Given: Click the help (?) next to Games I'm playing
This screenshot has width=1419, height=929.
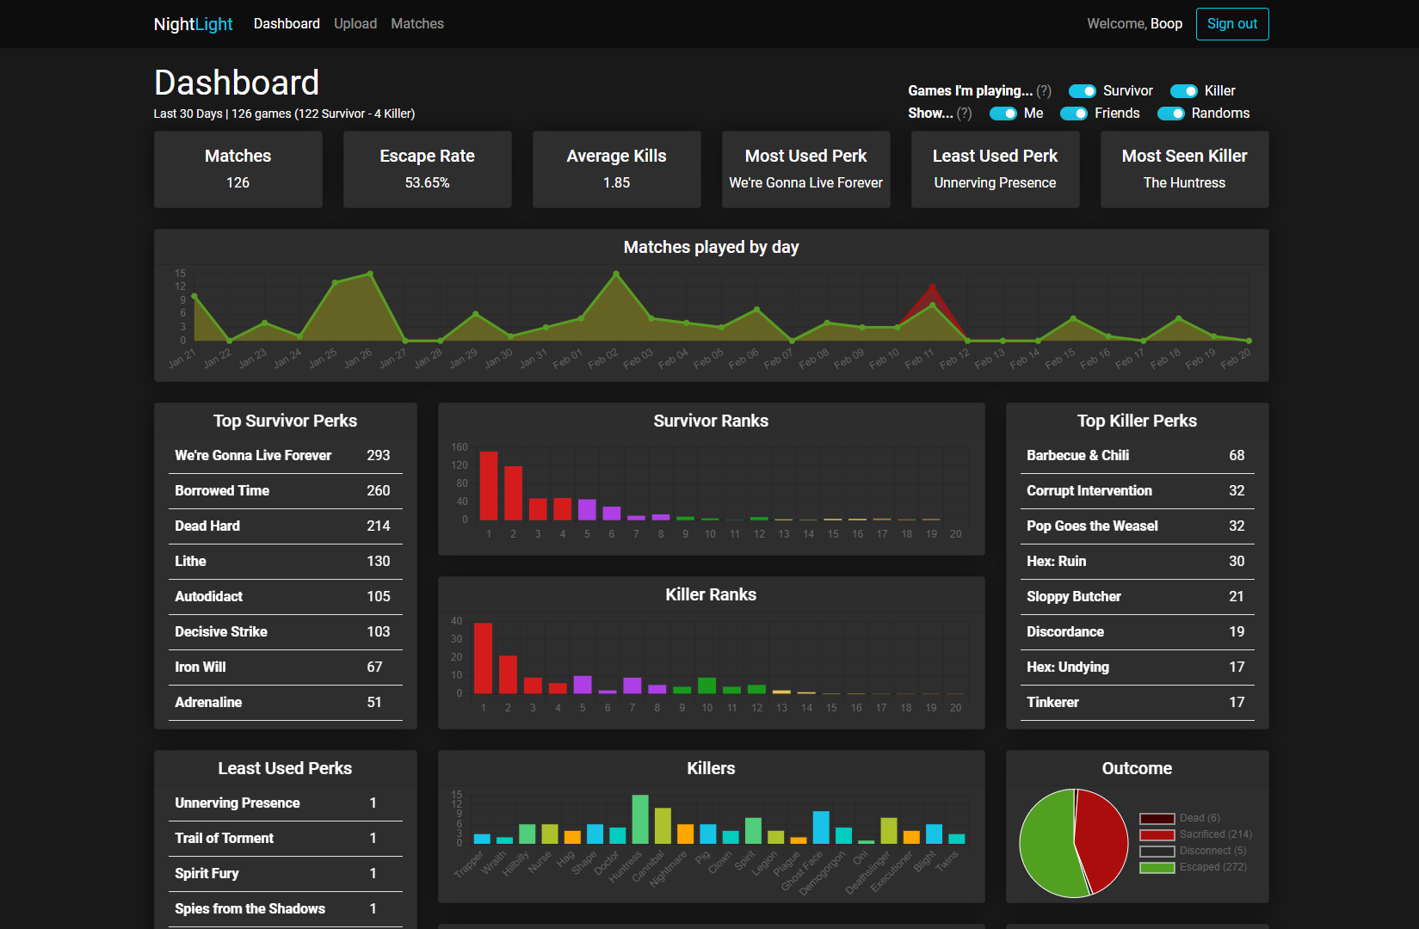Looking at the screenshot, I should pyautogui.click(x=1044, y=91).
